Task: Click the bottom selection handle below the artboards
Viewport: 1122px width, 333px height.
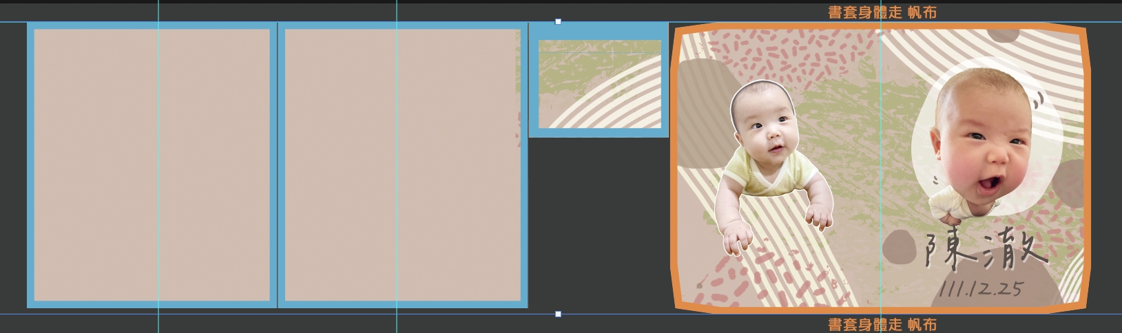Action: click(558, 314)
